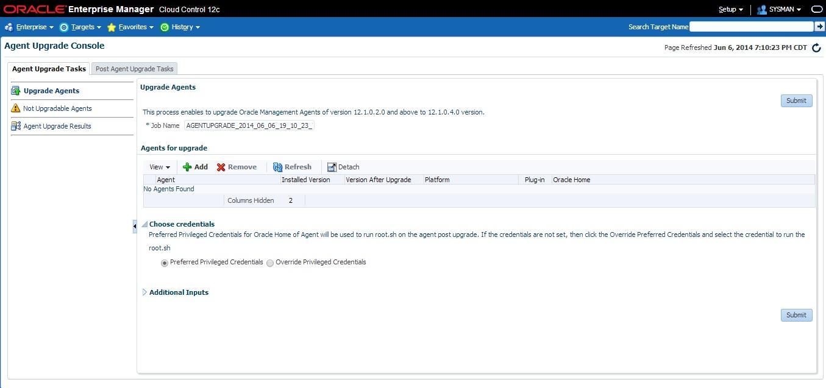
Task: Click the Favorites star icon
Action: (x=112, y=27)
